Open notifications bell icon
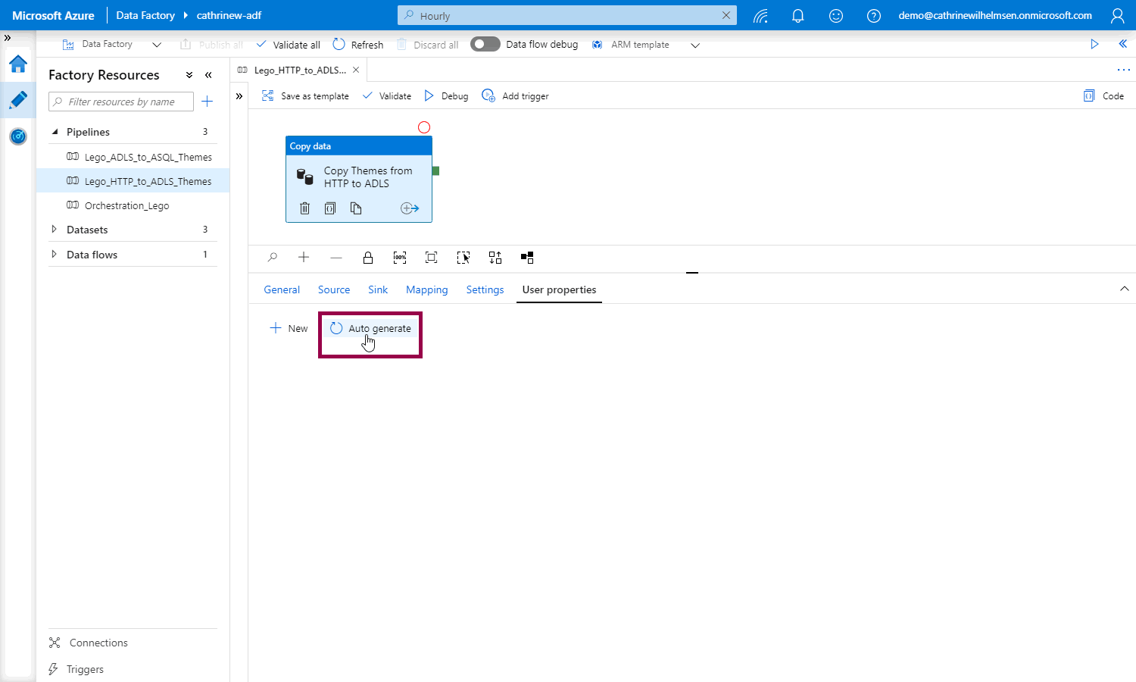The image size is (1136, 682). (x=797, y=16)
